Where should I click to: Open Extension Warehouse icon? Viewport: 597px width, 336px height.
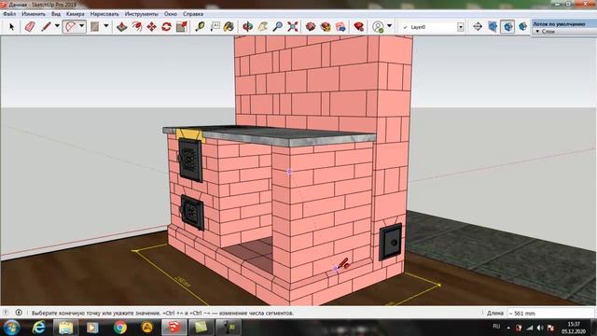click(326, 27)
